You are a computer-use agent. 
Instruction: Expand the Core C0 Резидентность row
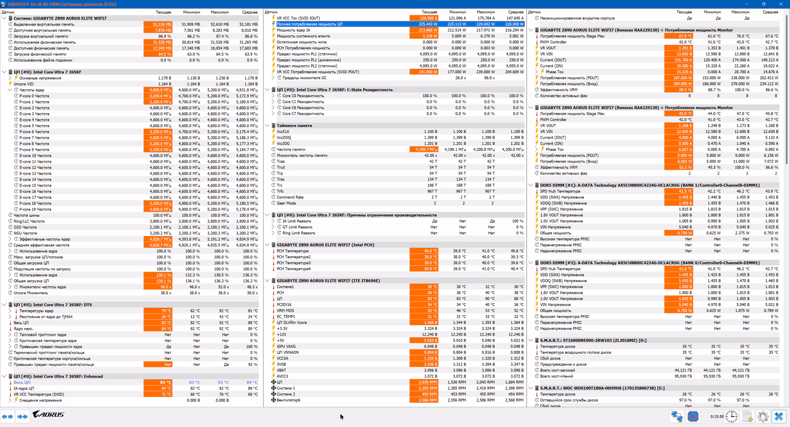[273, 96]
